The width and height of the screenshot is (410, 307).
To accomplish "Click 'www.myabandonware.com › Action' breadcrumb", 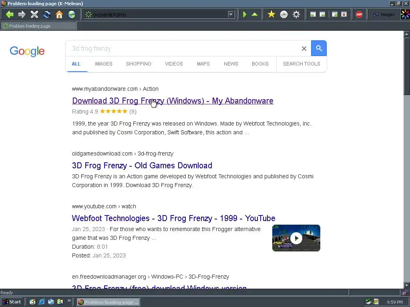I will pyautogui.click(x=115, y=89).
